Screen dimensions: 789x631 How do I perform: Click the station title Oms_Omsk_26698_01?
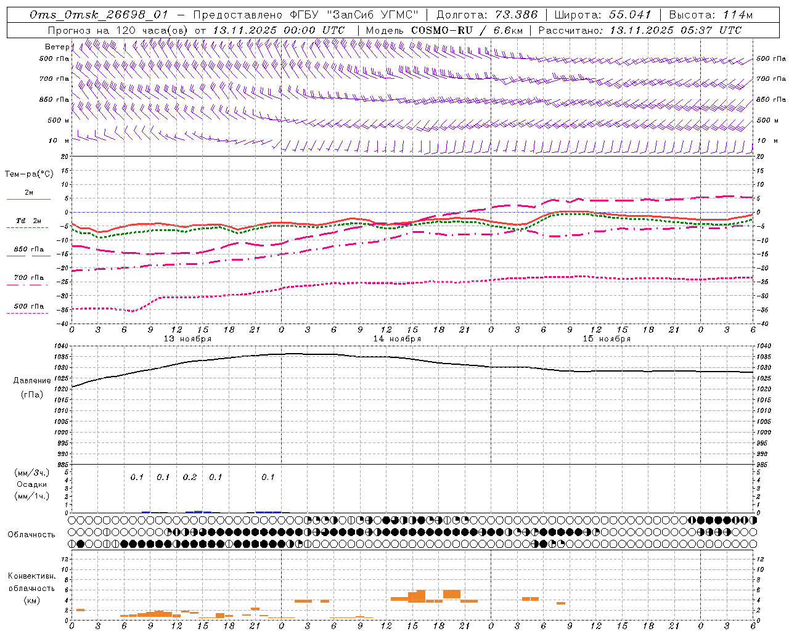click(99, 15)
